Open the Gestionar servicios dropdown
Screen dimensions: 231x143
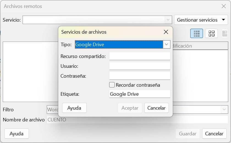point(201,20)
